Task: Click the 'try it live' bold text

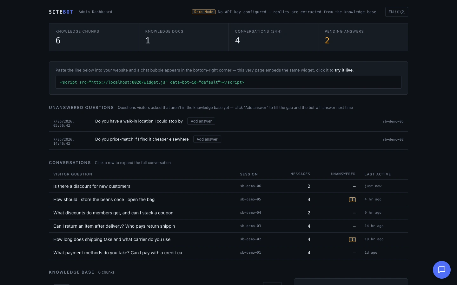Action: tap(343, 70)
